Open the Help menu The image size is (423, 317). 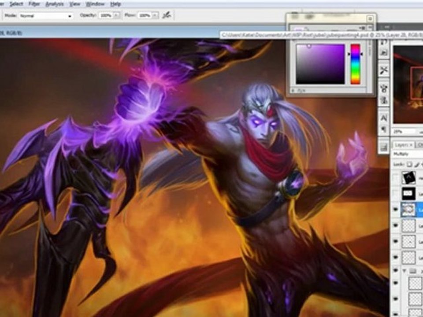coord(115,4)
